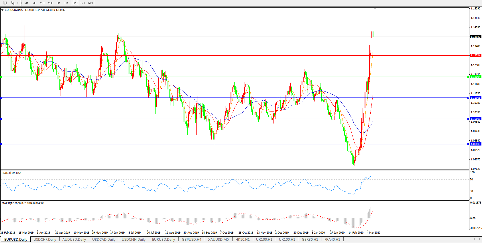The image size is (482, 243).
Task: Expand the triangle beside EURUSD,Daily title
Action: click(x=2, y=10)
